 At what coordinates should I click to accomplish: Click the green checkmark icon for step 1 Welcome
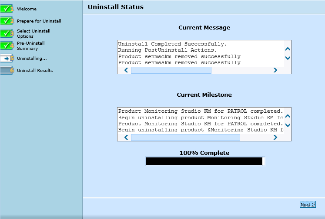coord(7,9)
